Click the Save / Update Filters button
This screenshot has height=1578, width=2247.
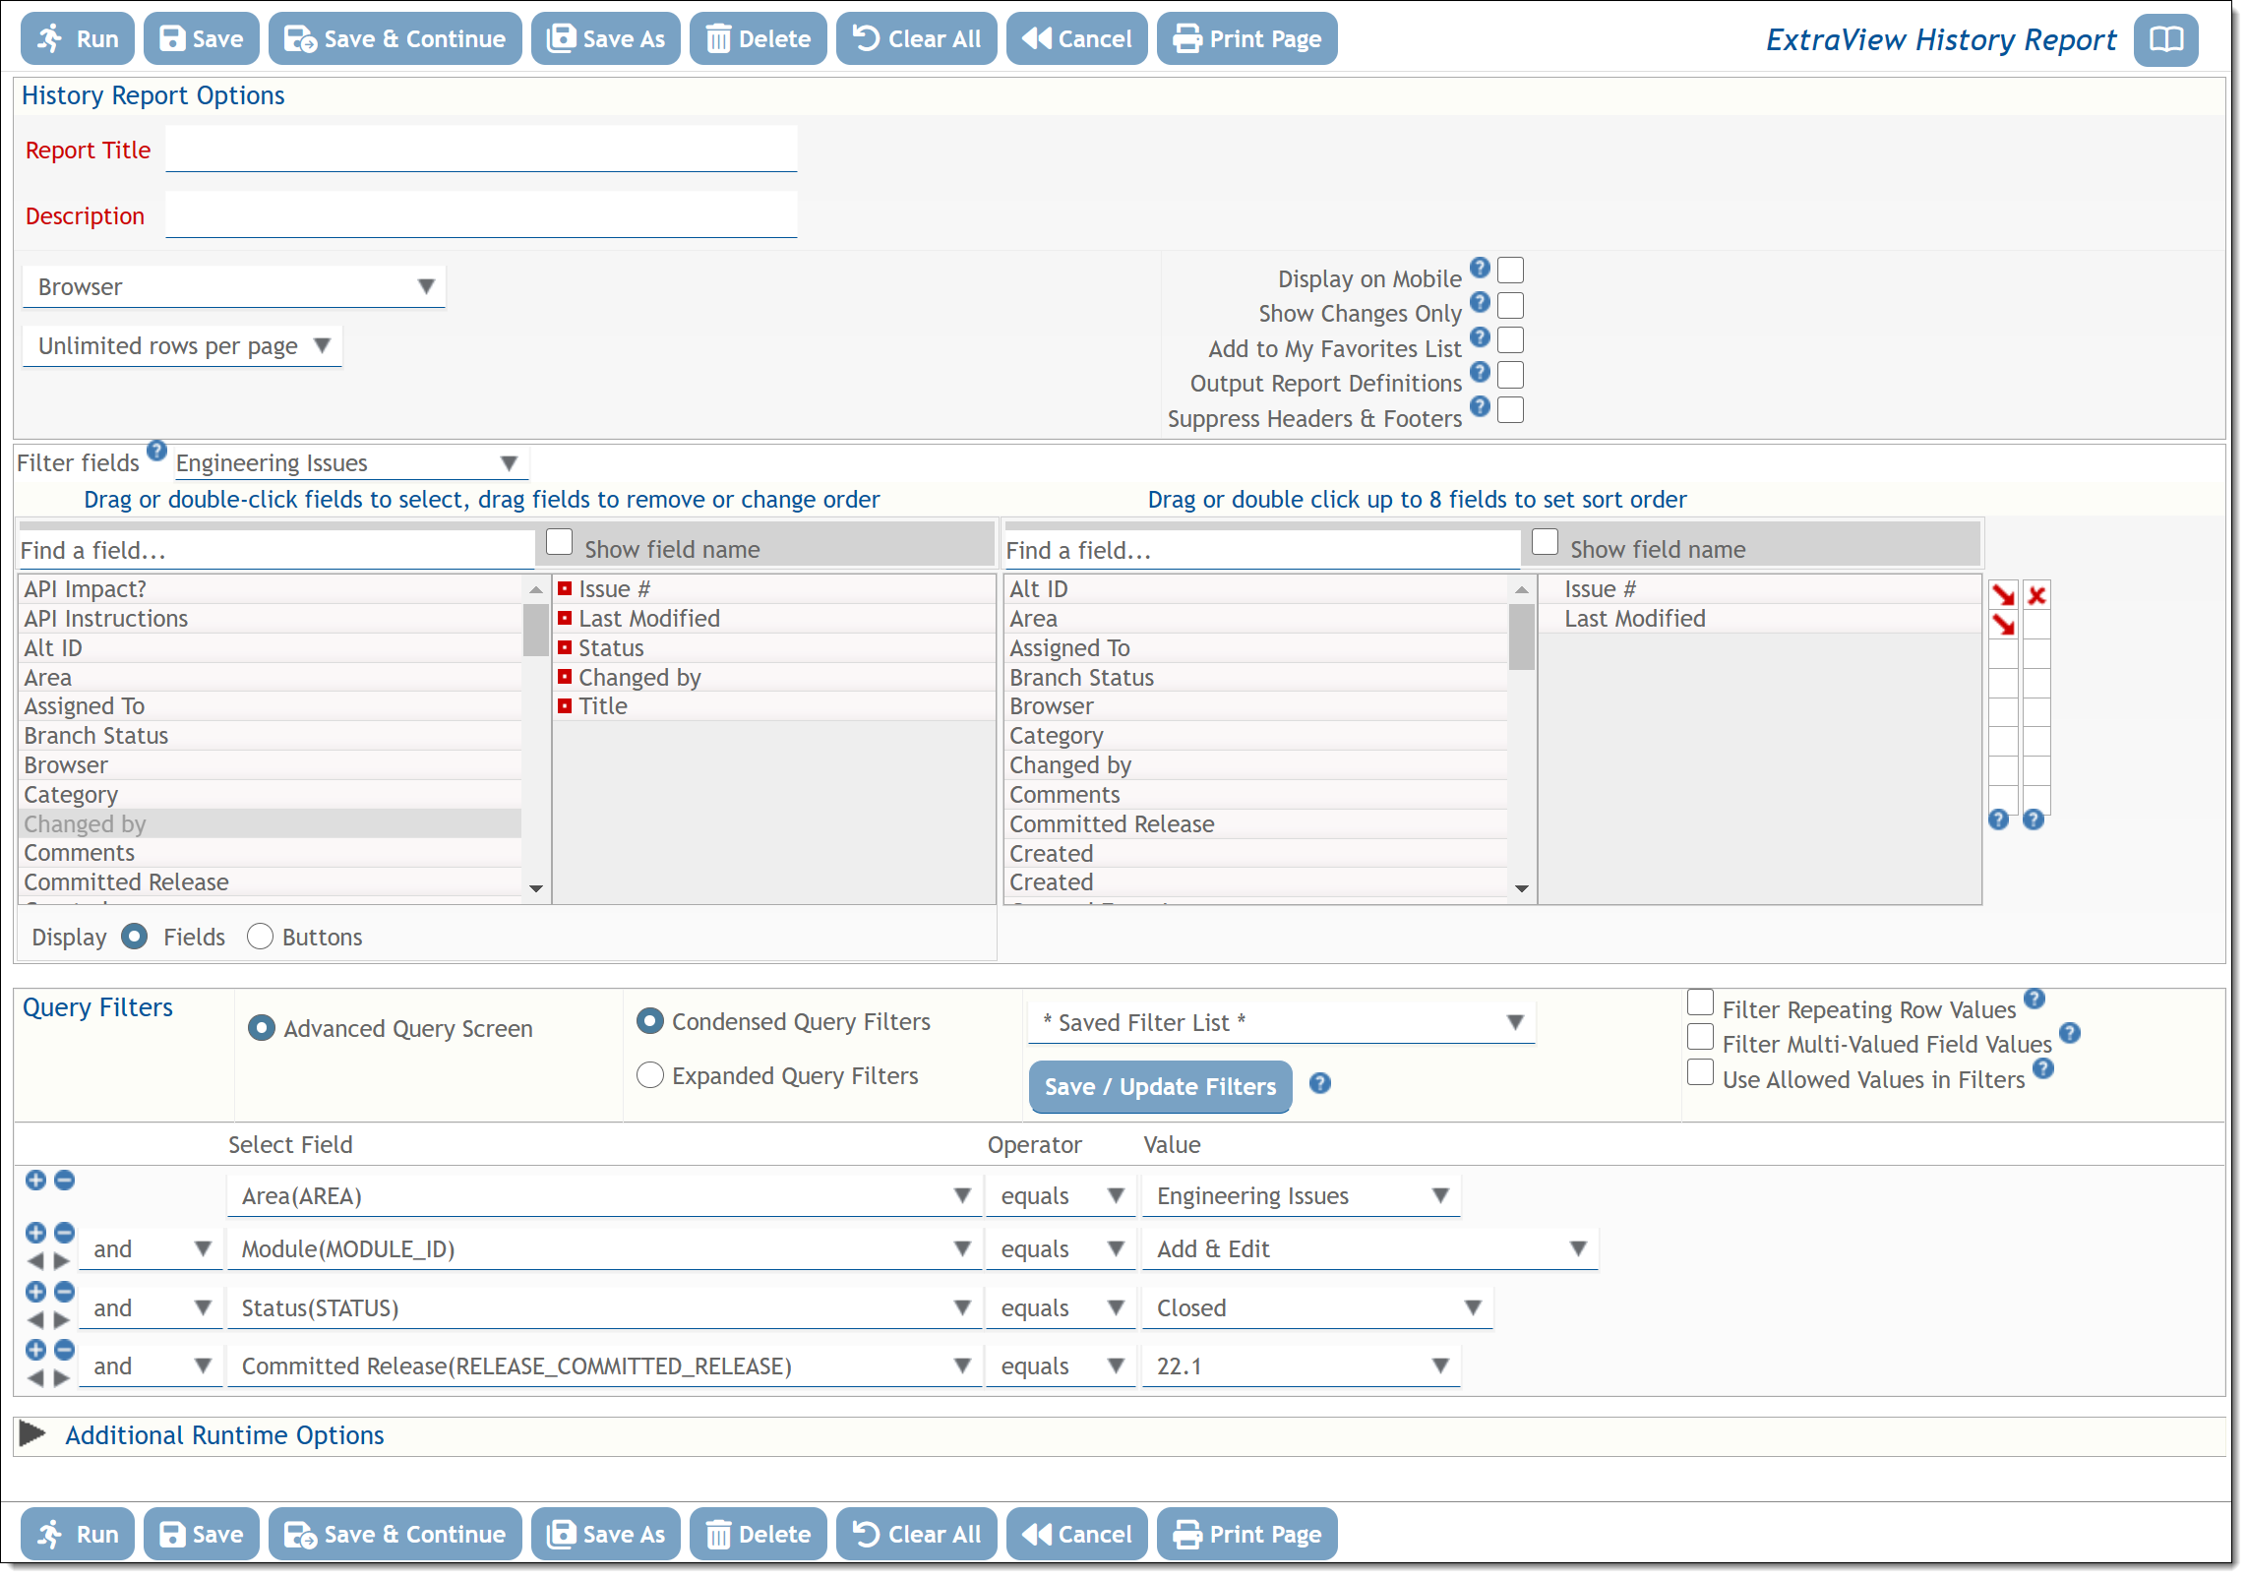click(x=1159, y=1086)
